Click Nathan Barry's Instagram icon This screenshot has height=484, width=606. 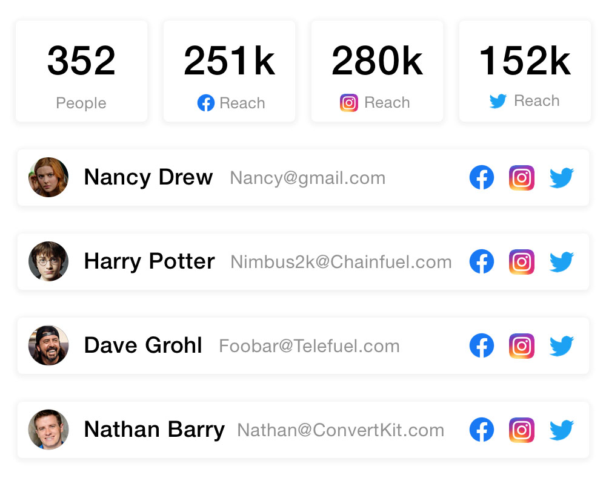point(521,430)
